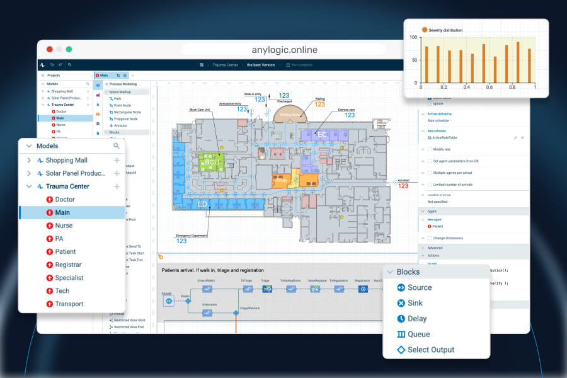Pick the Path space markup element
This screenshot has height=378, width=567.
[x=115, y=99]
